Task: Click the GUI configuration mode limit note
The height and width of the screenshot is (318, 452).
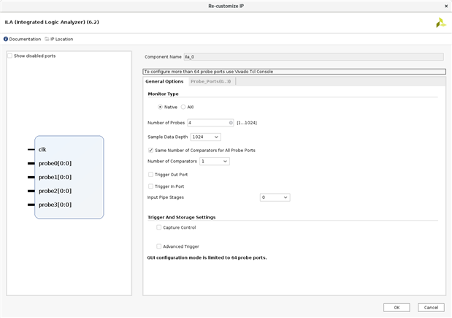Action: pos(207,257)
